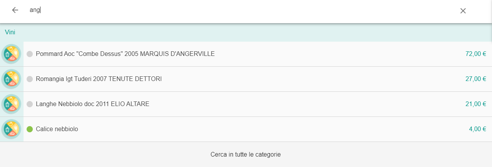
Task: Click the grey status dot for Pommard Aoc
Action: tap(30, 54)
